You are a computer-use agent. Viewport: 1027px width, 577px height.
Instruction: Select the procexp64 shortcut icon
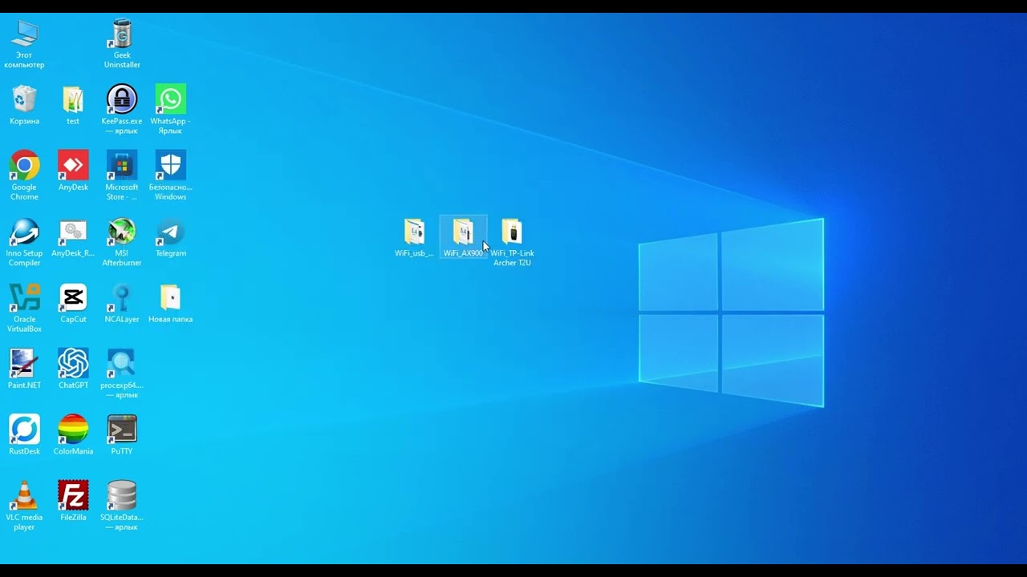click(x=122, y=363)
